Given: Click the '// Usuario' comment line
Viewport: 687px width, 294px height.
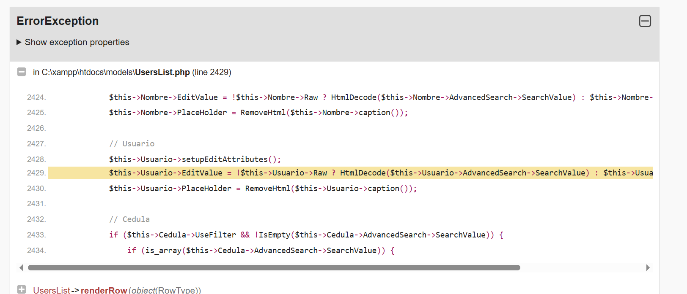Looking at the screenshot, I should 132,144.
